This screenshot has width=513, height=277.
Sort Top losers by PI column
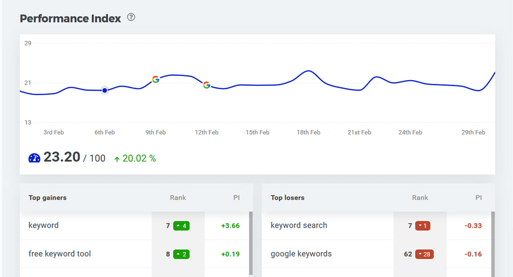point(479,198)
